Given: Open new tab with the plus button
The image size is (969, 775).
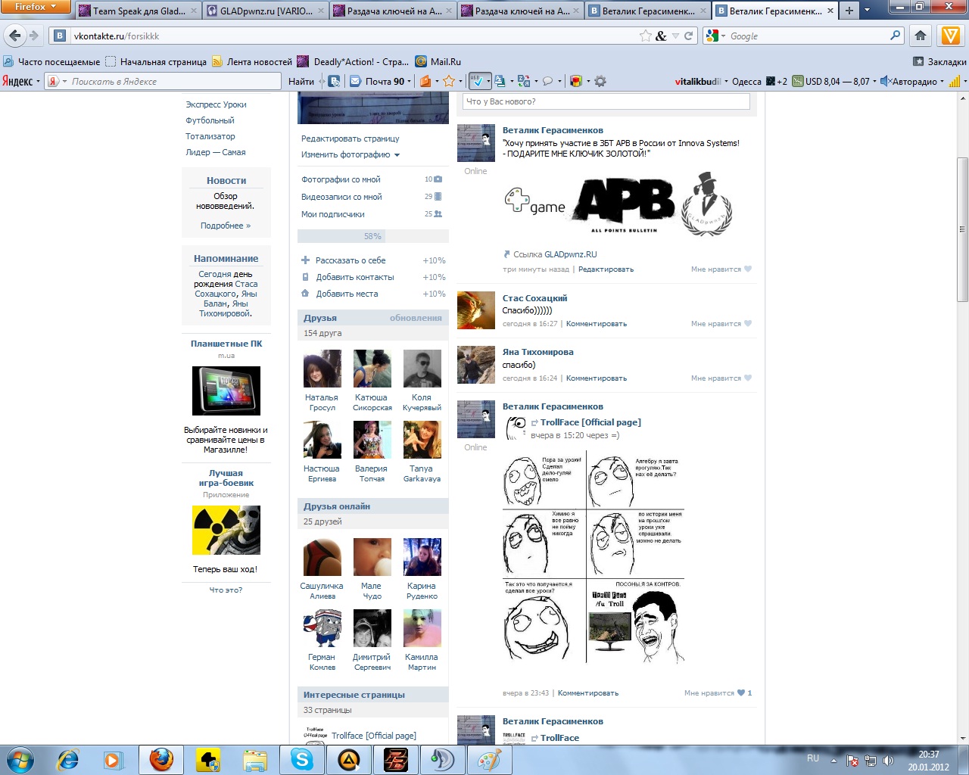Looking at the screenshot, I should (x=849, y=11).
